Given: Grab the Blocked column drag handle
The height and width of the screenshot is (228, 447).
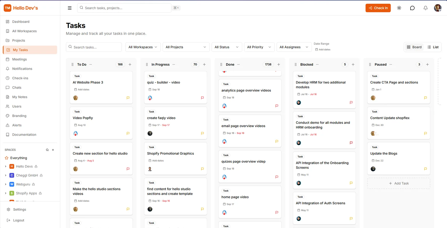Looking at the screenshot, I should tap(296, 65).
